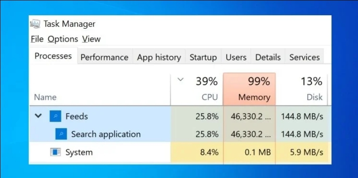Click the System process window icon
Screen dimensions: 358x178
55,152
